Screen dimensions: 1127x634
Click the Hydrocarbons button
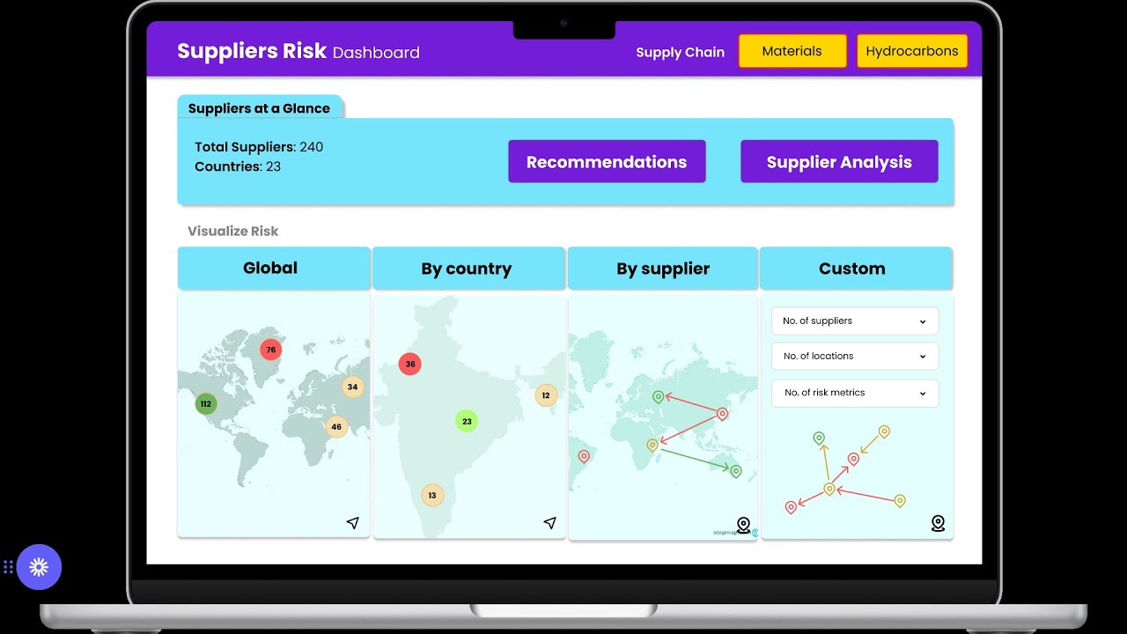click(912, 51)
